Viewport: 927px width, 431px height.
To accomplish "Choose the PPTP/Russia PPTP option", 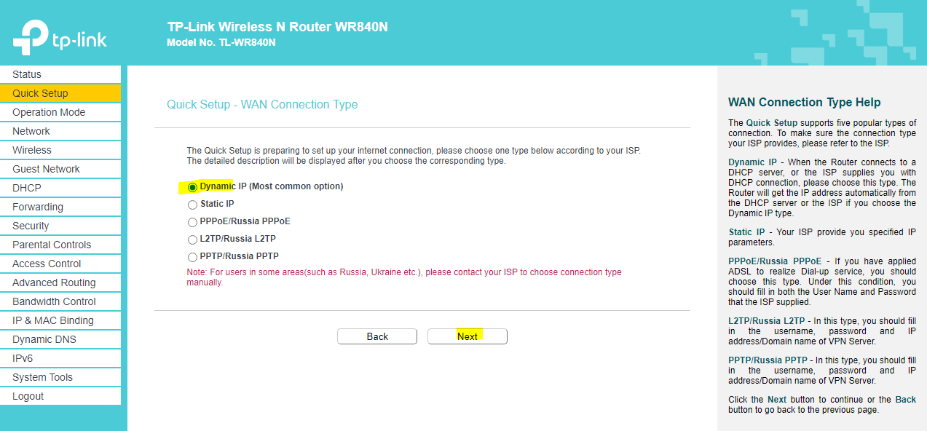I will click(193, 257).
